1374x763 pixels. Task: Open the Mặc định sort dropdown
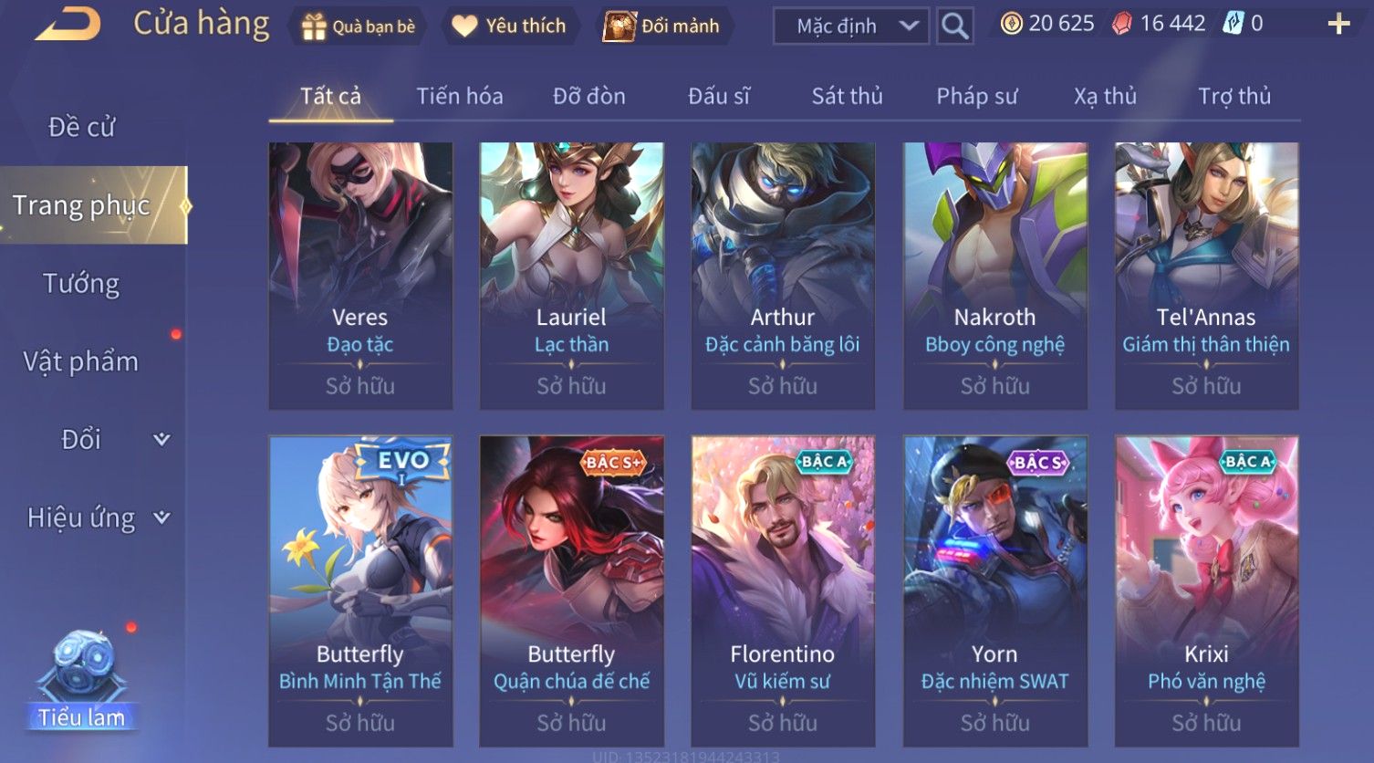click(x=851, y=26)
